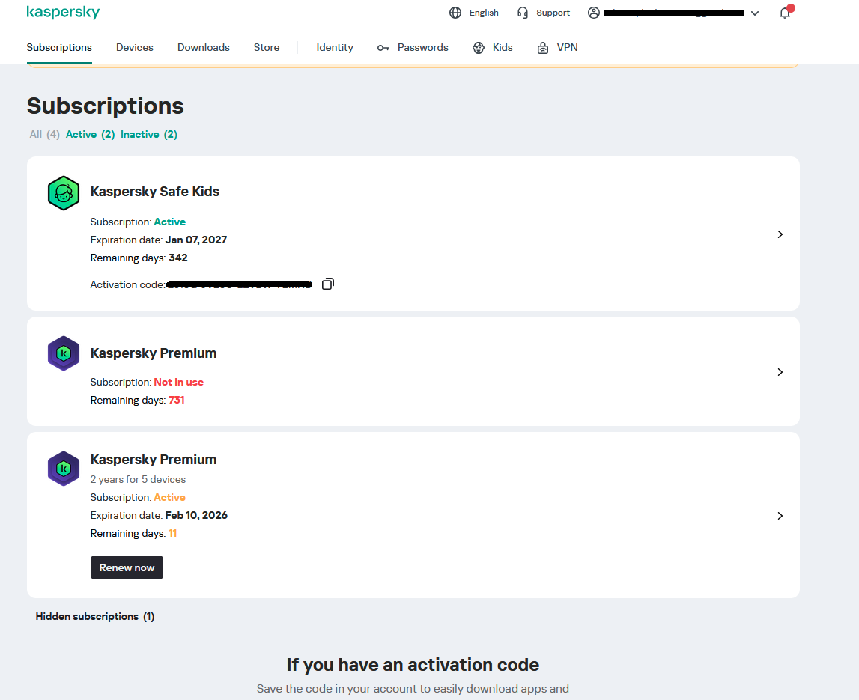This screenshot has width=859, height=700.
Task: Click the globe language icon
Action: pyautogui.click(x=455, y=13)
